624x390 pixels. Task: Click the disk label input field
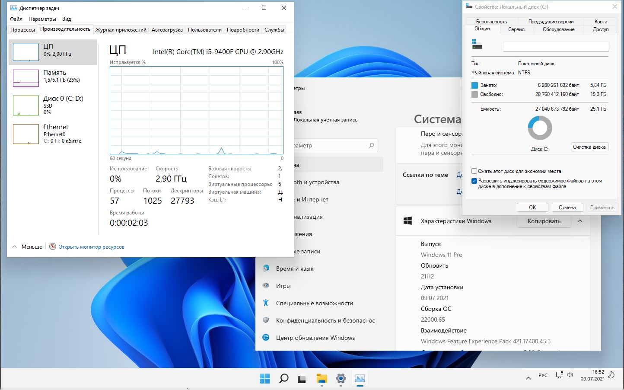click(556, 46)
